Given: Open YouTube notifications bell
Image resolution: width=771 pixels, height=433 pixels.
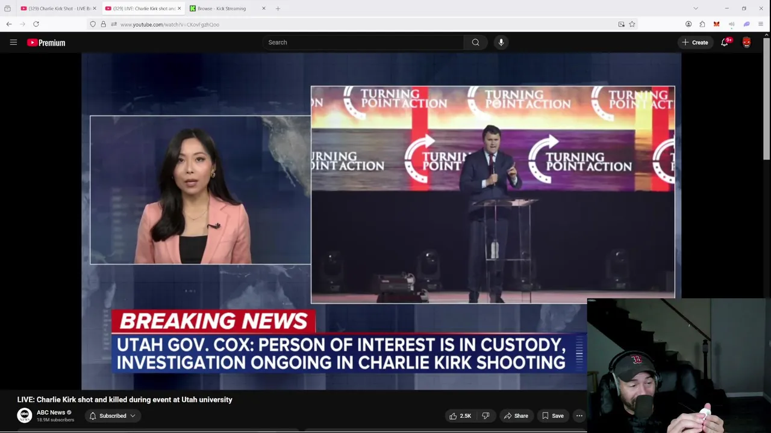Looking at the screenshot, I should pyautogui.click(x=725, y=42).
